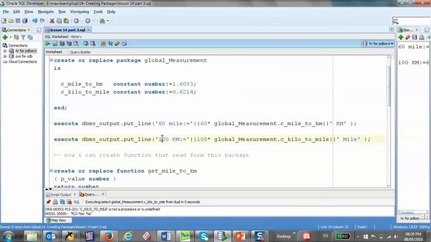
Task: Click the SQL Tuning Advisor icon
Action: click(x=76, y=44)
